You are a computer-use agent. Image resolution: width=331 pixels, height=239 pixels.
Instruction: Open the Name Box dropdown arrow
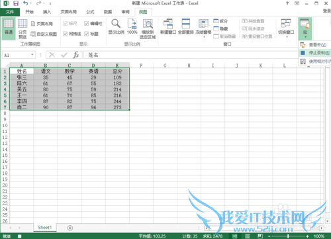32,54
